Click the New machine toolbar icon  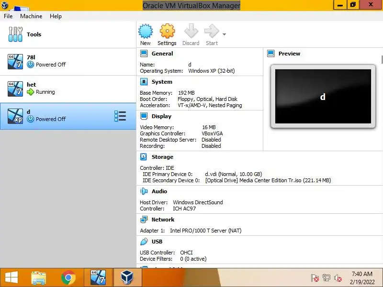click(x=146, y=31)
